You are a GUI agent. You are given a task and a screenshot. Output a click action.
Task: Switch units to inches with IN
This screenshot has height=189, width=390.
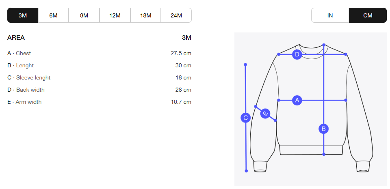click(330, 15)
